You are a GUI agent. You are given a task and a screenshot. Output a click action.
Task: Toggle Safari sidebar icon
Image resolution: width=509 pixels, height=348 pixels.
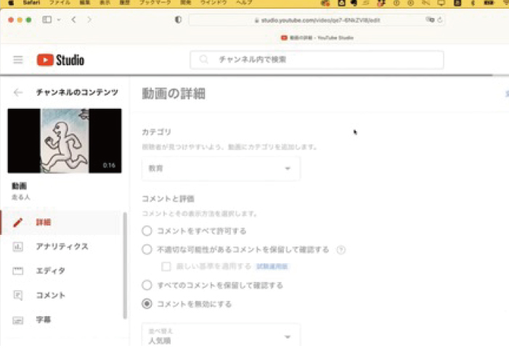(x=46, y=20)
